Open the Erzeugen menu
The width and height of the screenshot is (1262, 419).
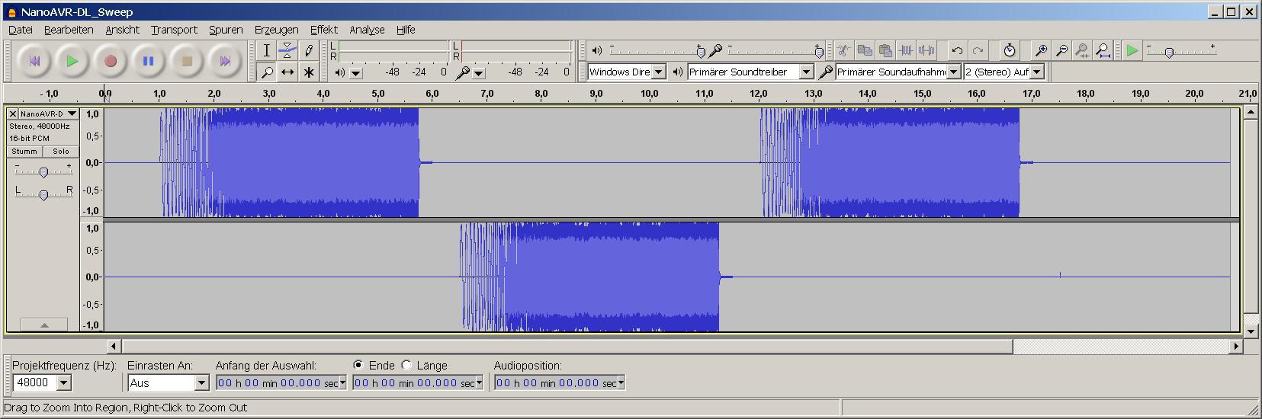[x=276, y=30]
